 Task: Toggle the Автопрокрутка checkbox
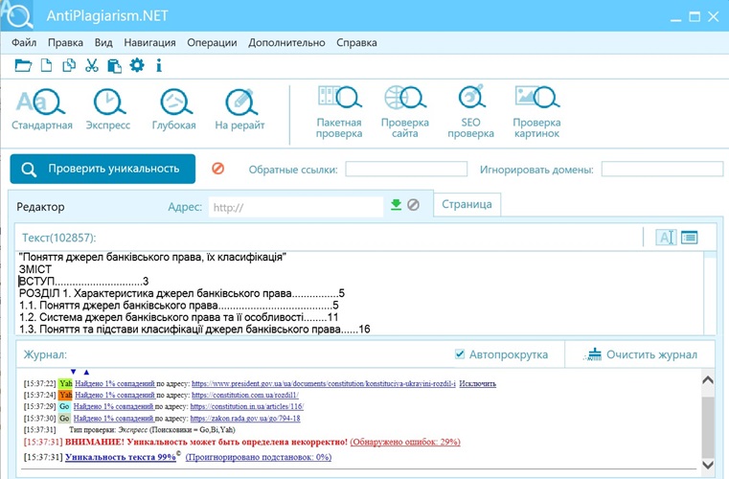[460, 354]
